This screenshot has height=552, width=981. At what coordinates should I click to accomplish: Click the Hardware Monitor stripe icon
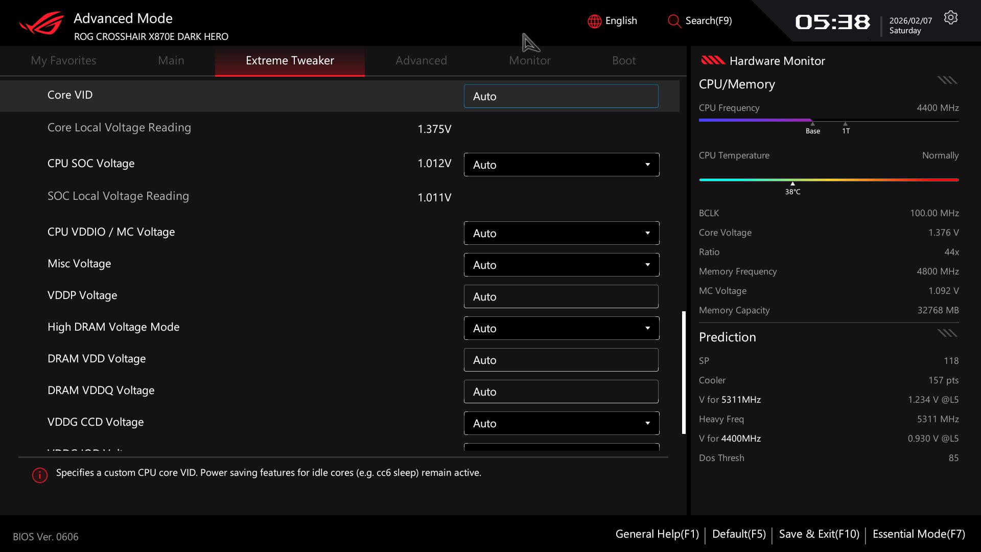[713, 61]
